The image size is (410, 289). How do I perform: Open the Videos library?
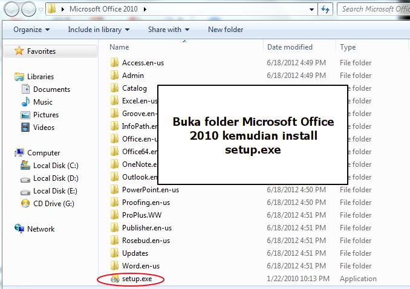pos(44,128)
